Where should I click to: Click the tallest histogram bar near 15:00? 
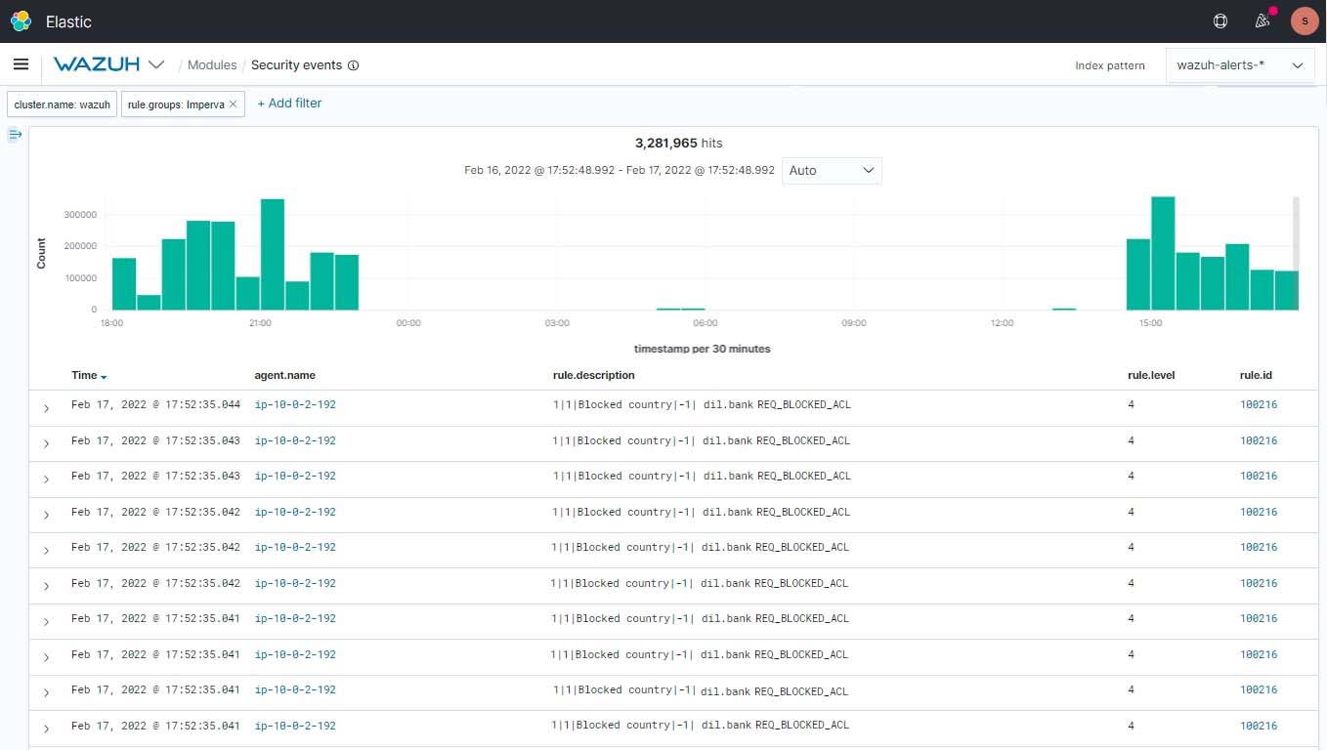point(1163,253)
